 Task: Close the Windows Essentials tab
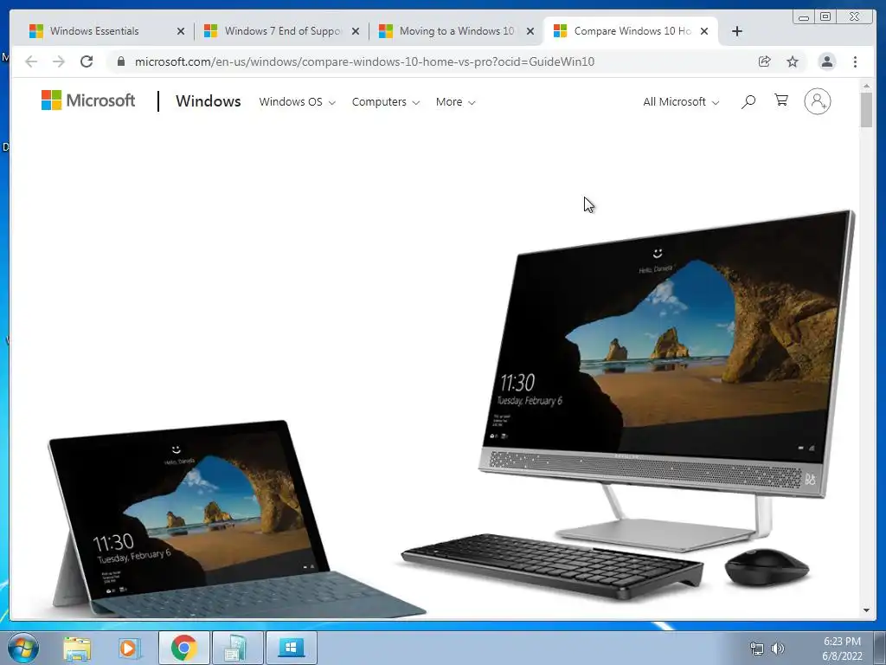[181, 31]
